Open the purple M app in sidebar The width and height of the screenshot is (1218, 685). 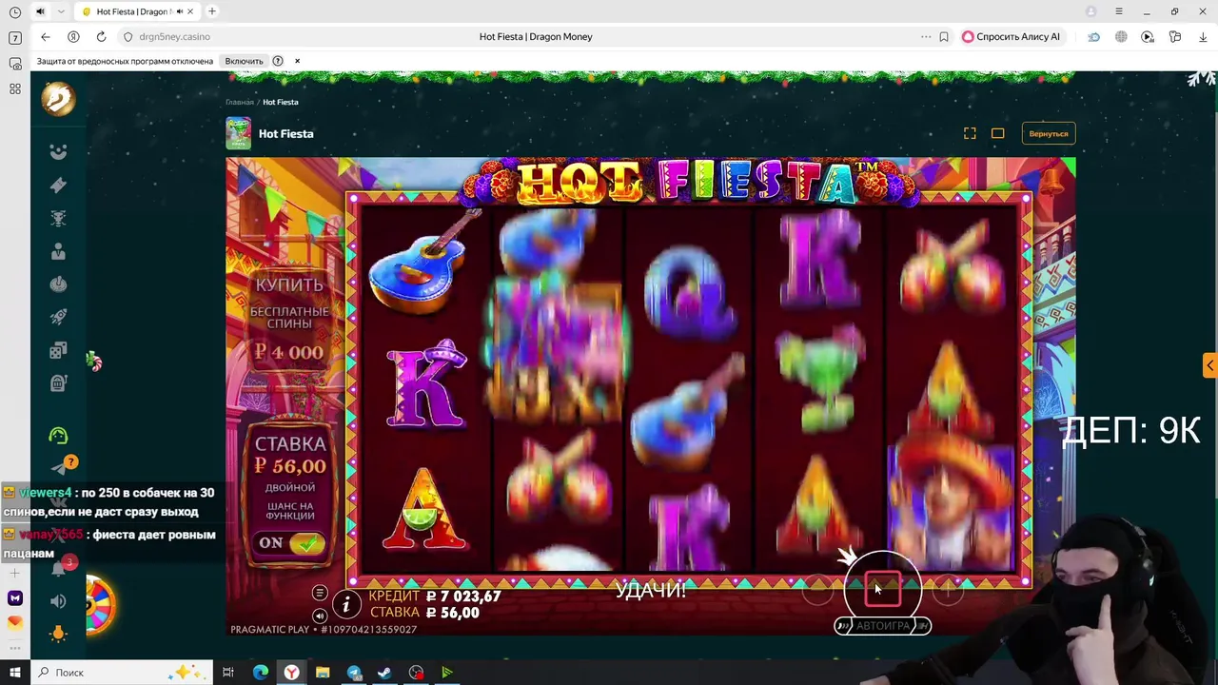pyautogui.click(x=15, y=598)
